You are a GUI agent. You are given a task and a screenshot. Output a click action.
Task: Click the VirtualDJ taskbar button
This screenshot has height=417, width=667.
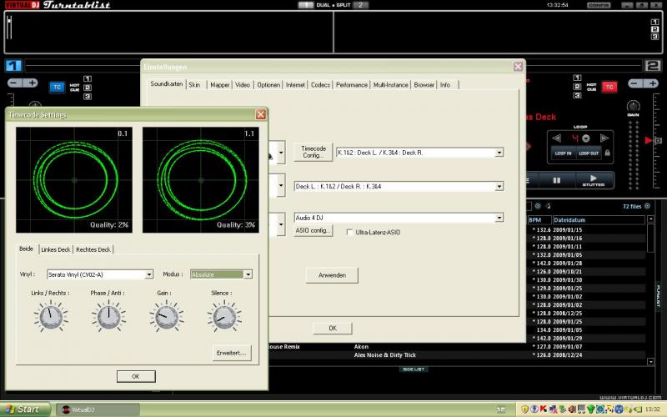[x=98, y=409]
